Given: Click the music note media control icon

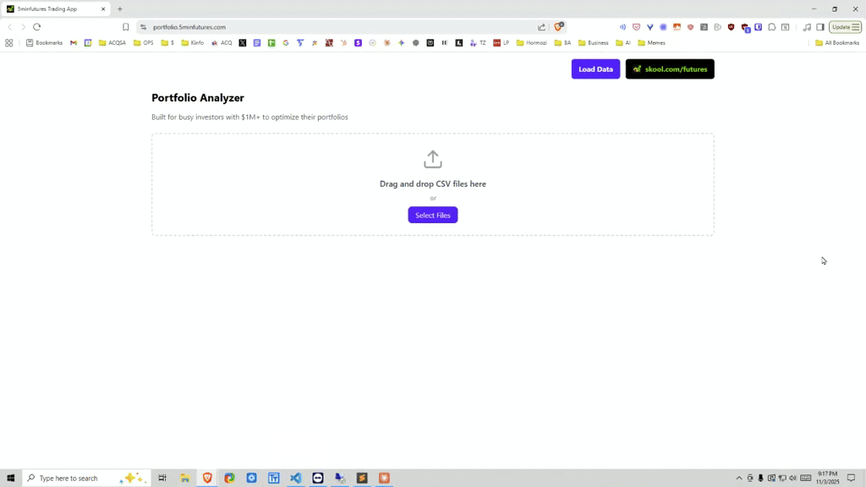Looking at the screenshot, I should tap(807, 26).
